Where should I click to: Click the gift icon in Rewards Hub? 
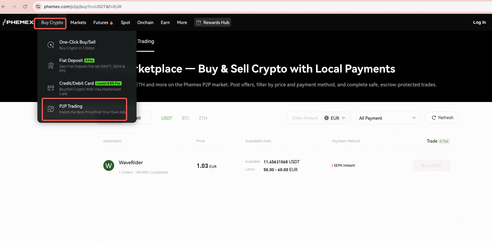(199, 23)
